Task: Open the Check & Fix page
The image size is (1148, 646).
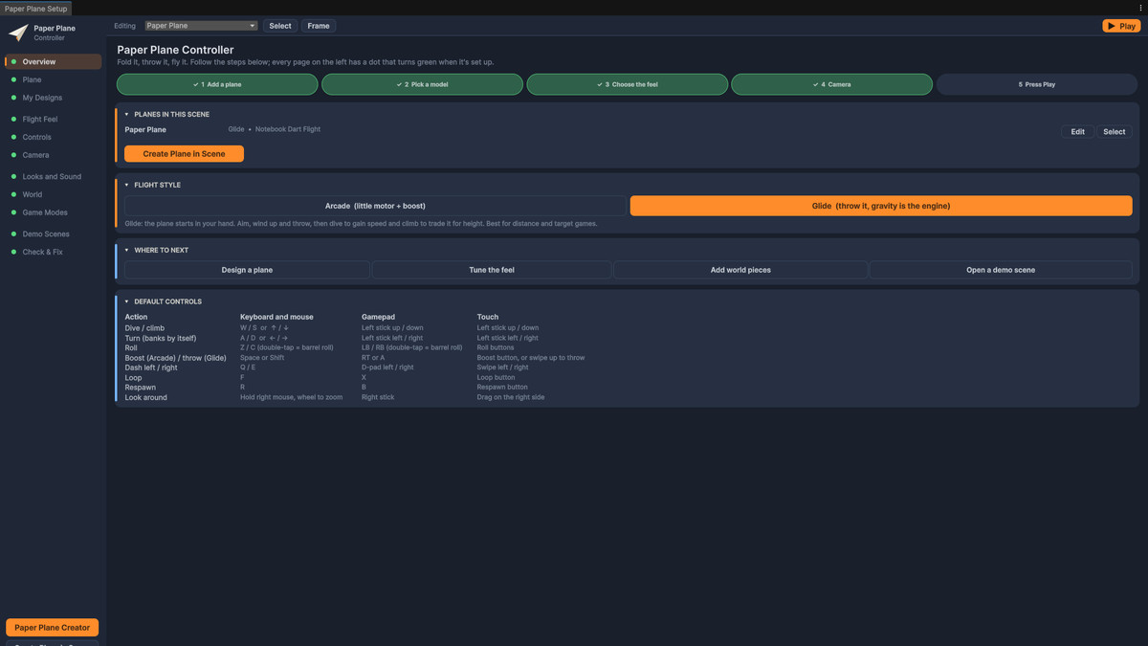Action: pyautogui.click(x=54, y=252)
